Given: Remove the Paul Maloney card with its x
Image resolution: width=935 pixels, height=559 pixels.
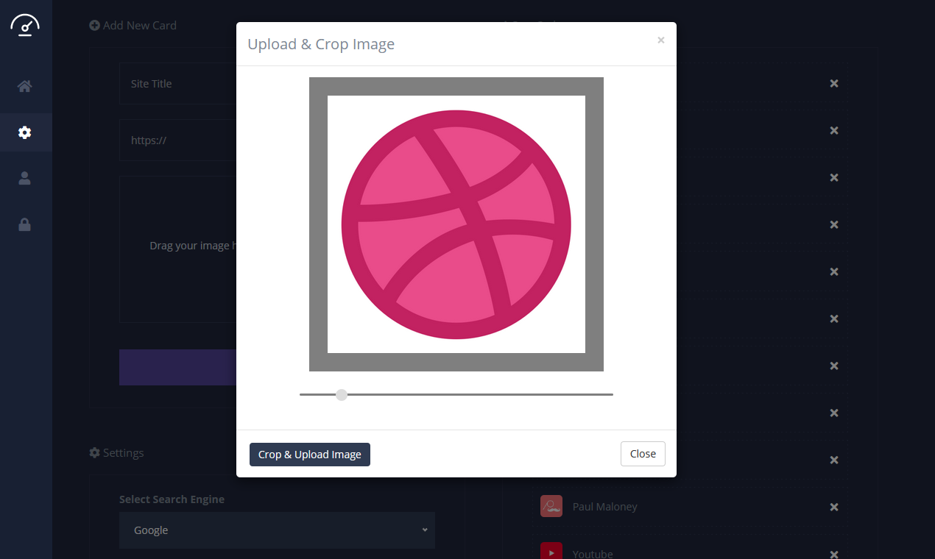Looking at the screenshot, I should point(834,507).
